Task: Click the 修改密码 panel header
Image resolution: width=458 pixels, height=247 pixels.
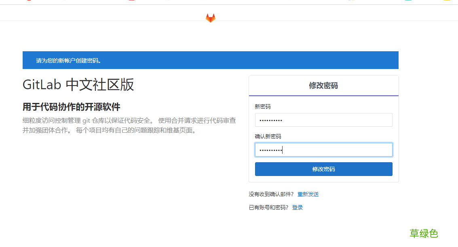Action: (x=323, y=85)
